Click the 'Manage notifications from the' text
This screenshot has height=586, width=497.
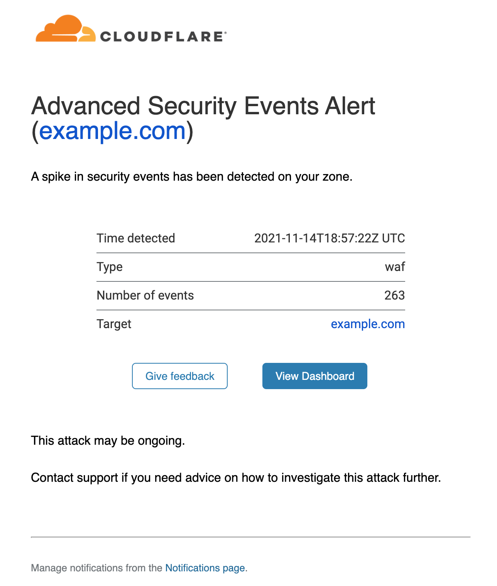coord(96,568)
